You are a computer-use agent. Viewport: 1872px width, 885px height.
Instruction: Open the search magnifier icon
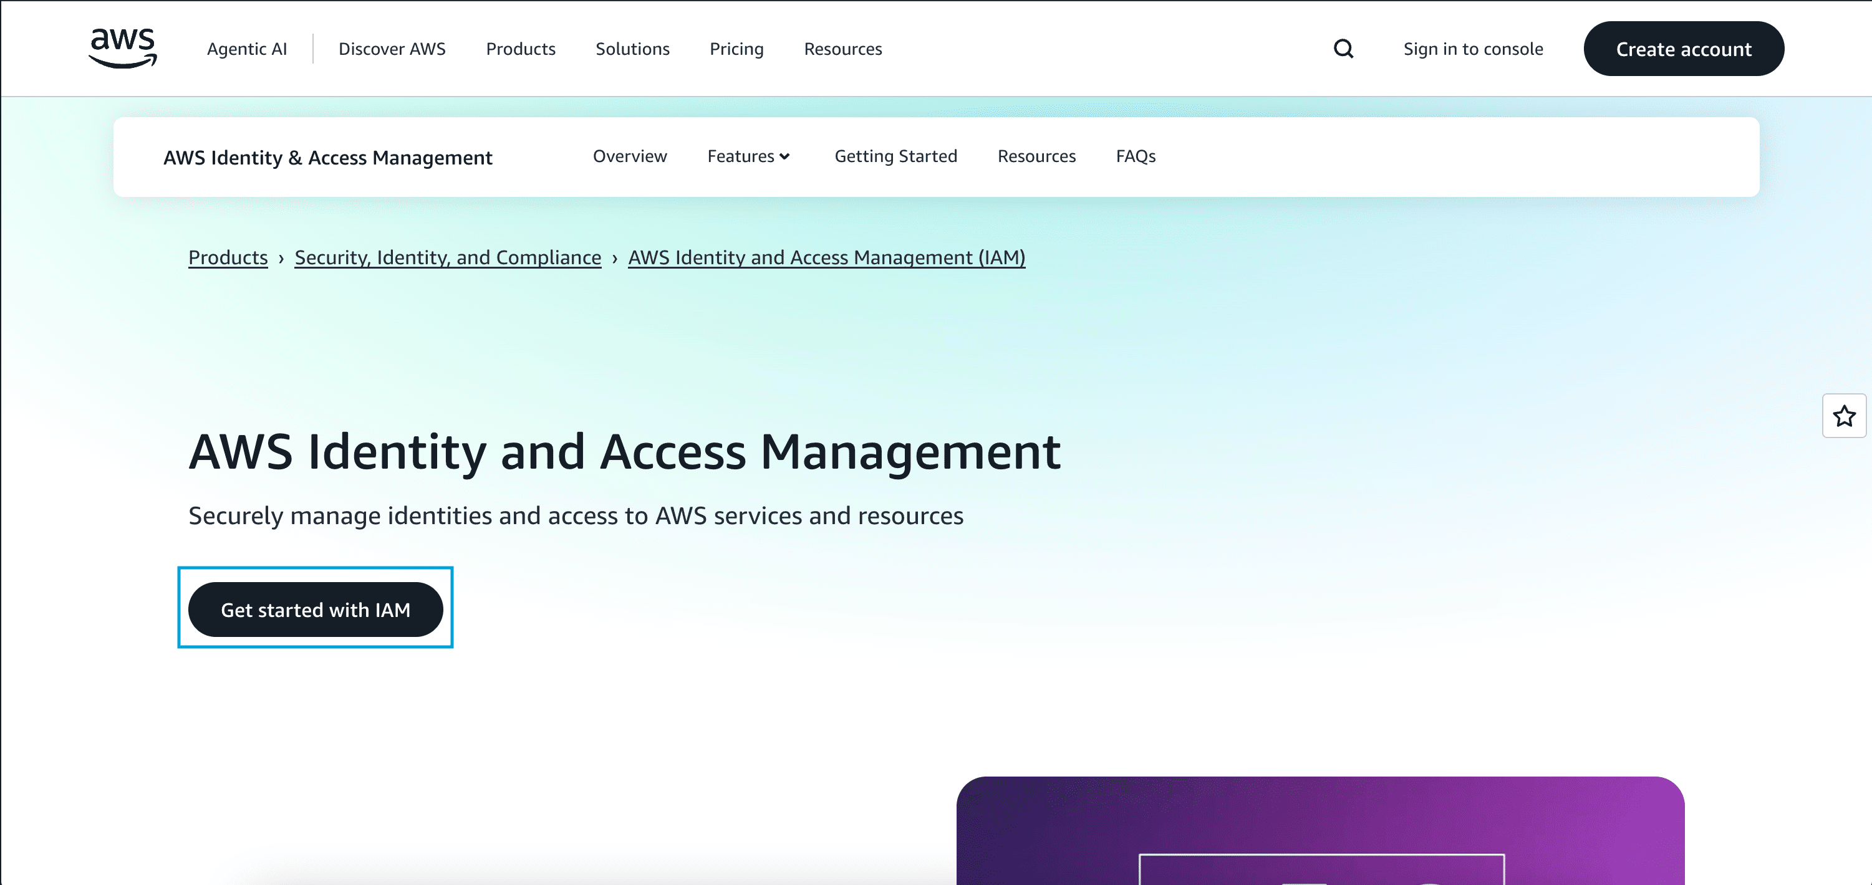(x=1343, y=49)
